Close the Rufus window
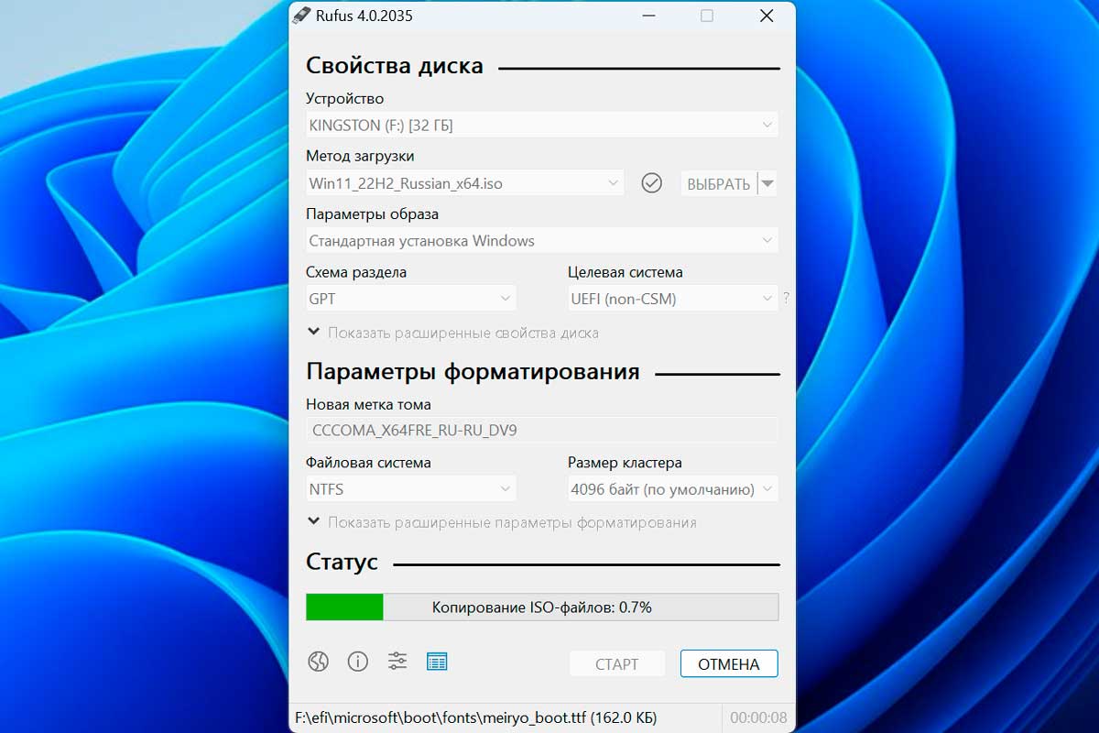This screenshot has height=733, width=1099. (765, 16)
